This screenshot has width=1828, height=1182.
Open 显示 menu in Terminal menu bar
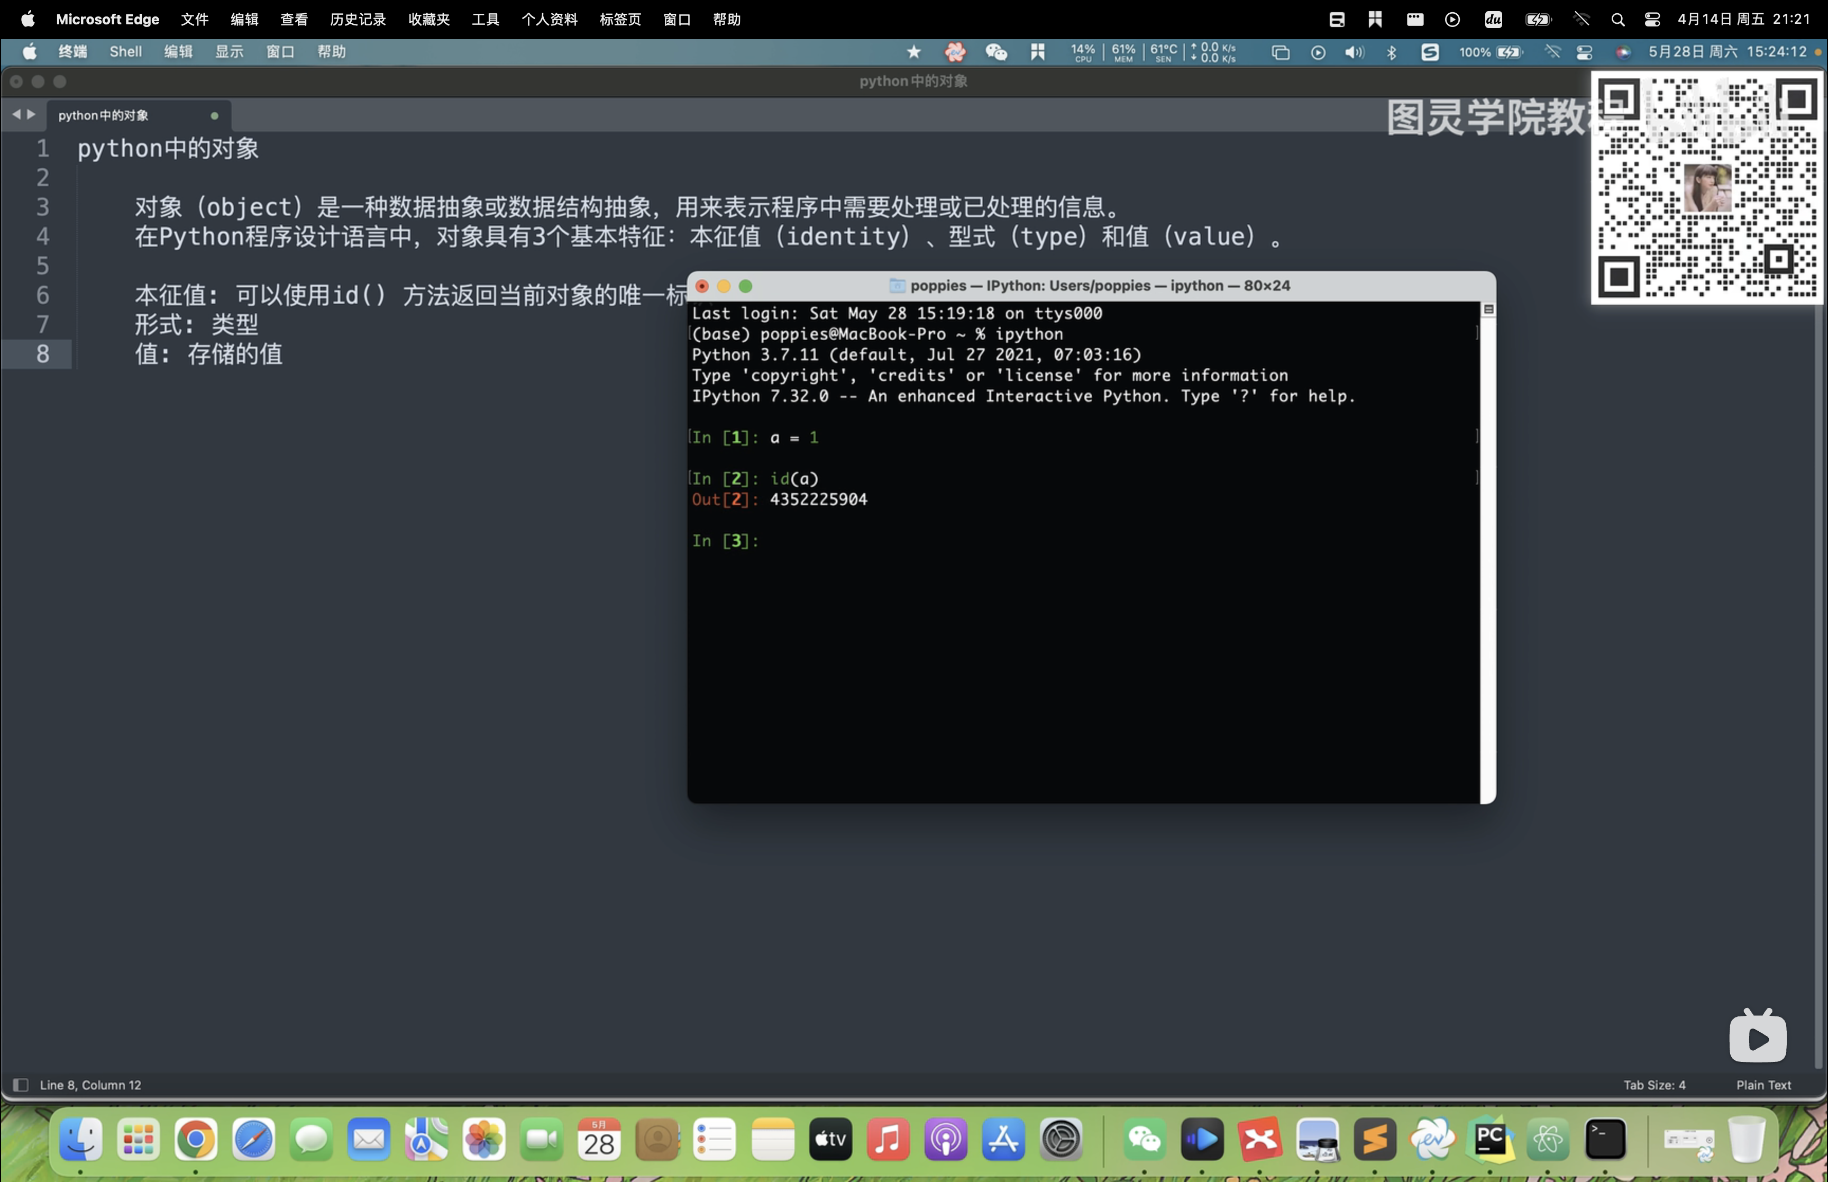coord(230,51)
